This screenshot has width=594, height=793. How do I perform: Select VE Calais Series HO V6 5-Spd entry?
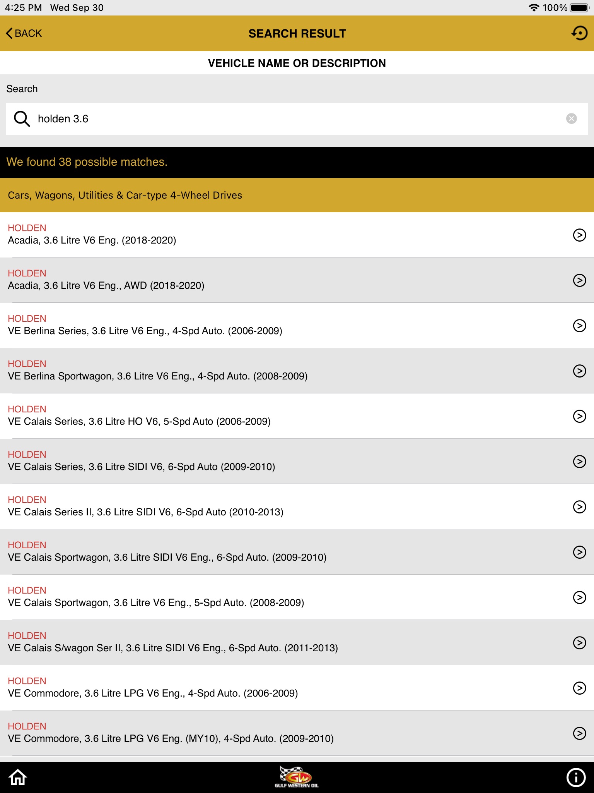pyautogui.click(x=297, y=416)
